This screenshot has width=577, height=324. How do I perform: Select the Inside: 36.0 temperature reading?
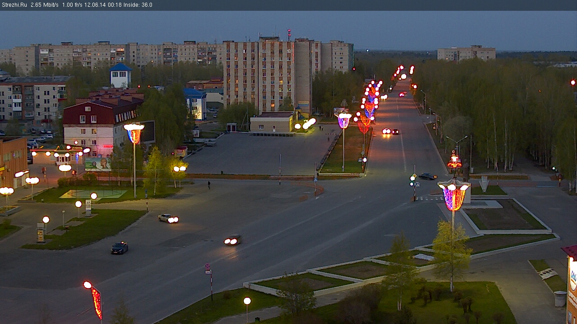pos(138,5)
